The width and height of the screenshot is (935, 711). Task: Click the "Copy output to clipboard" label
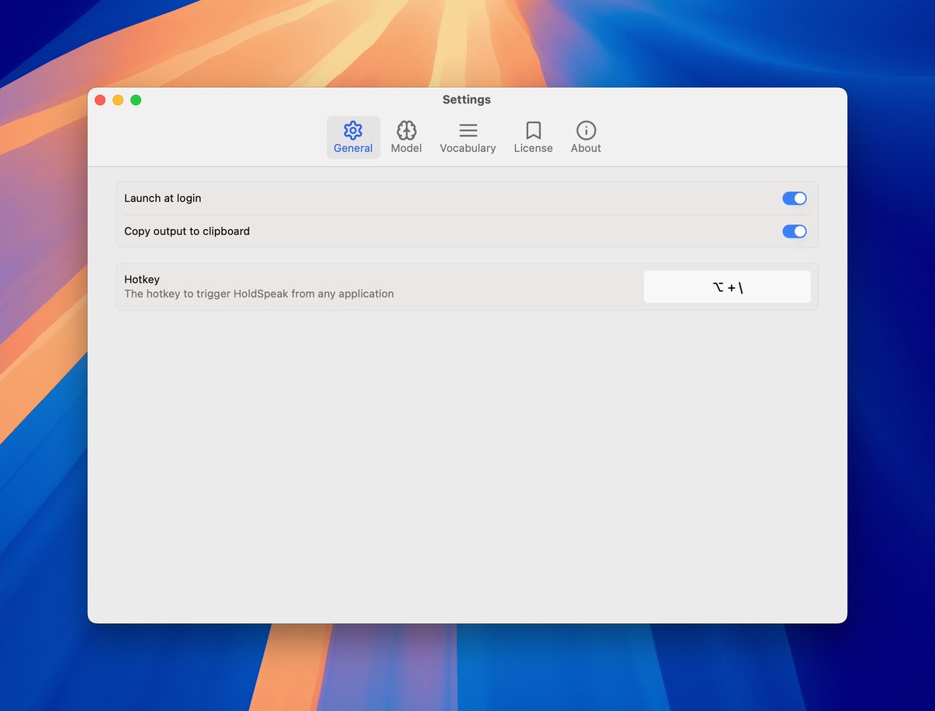187,231
